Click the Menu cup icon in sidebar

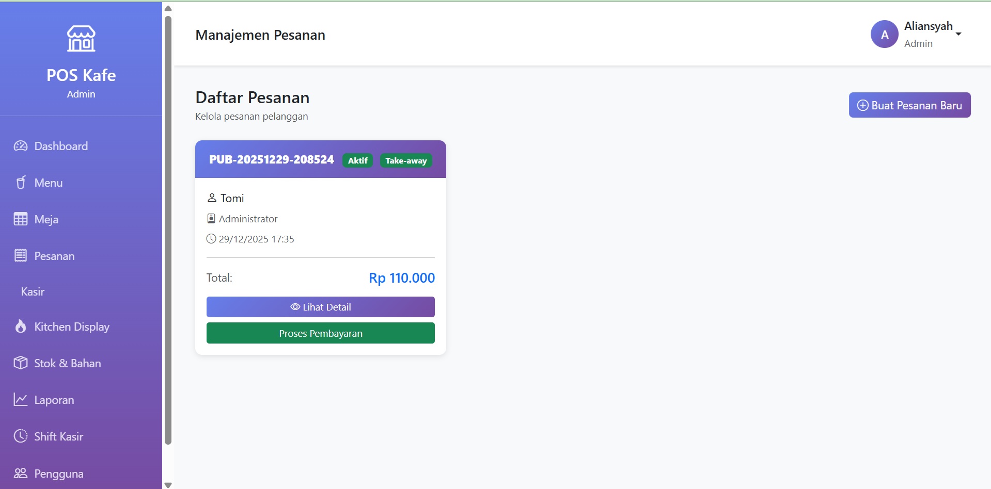pos(21,183)
